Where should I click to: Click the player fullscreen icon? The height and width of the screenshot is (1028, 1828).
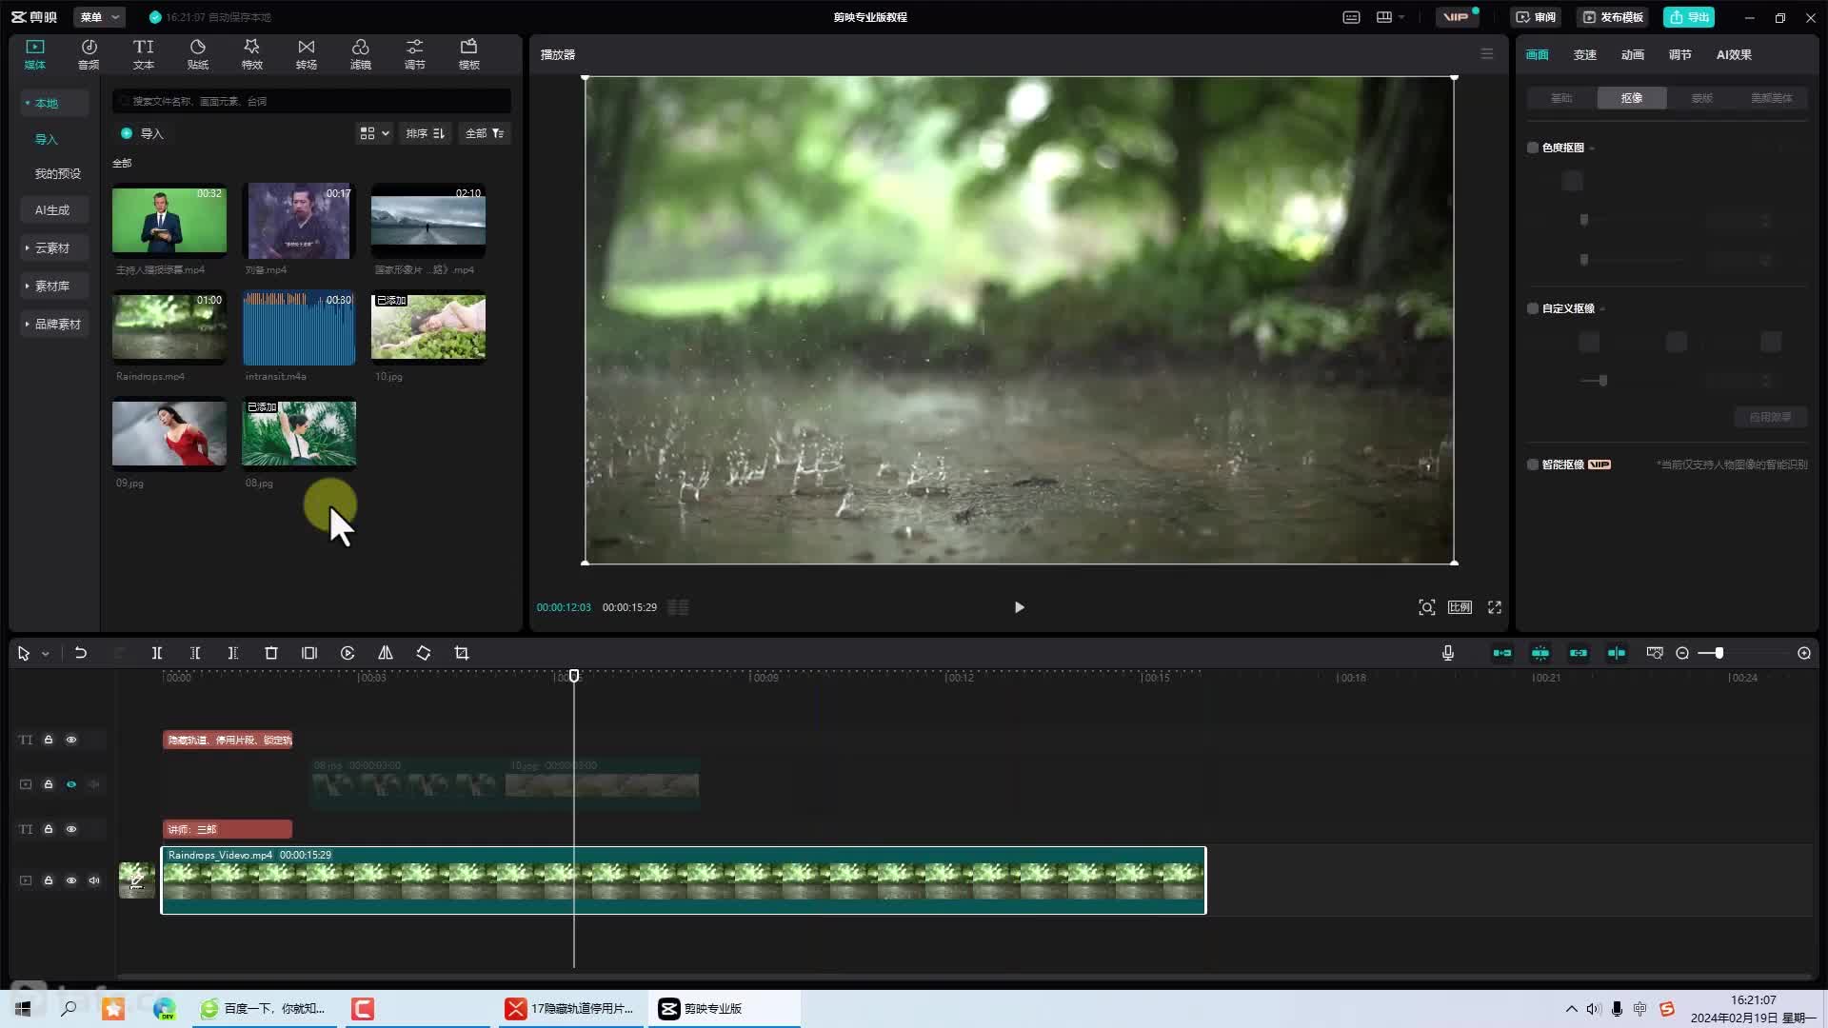1495,607
